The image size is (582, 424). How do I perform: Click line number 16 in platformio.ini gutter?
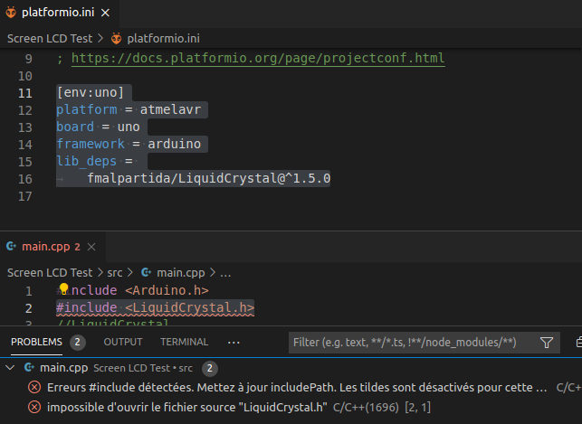point(25,179)
